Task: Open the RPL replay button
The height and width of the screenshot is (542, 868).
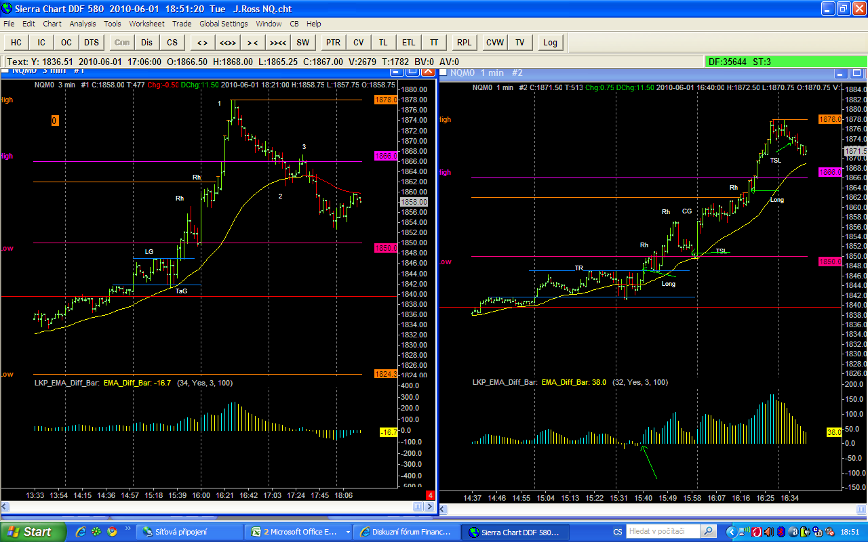Action: tap(464, 42)
